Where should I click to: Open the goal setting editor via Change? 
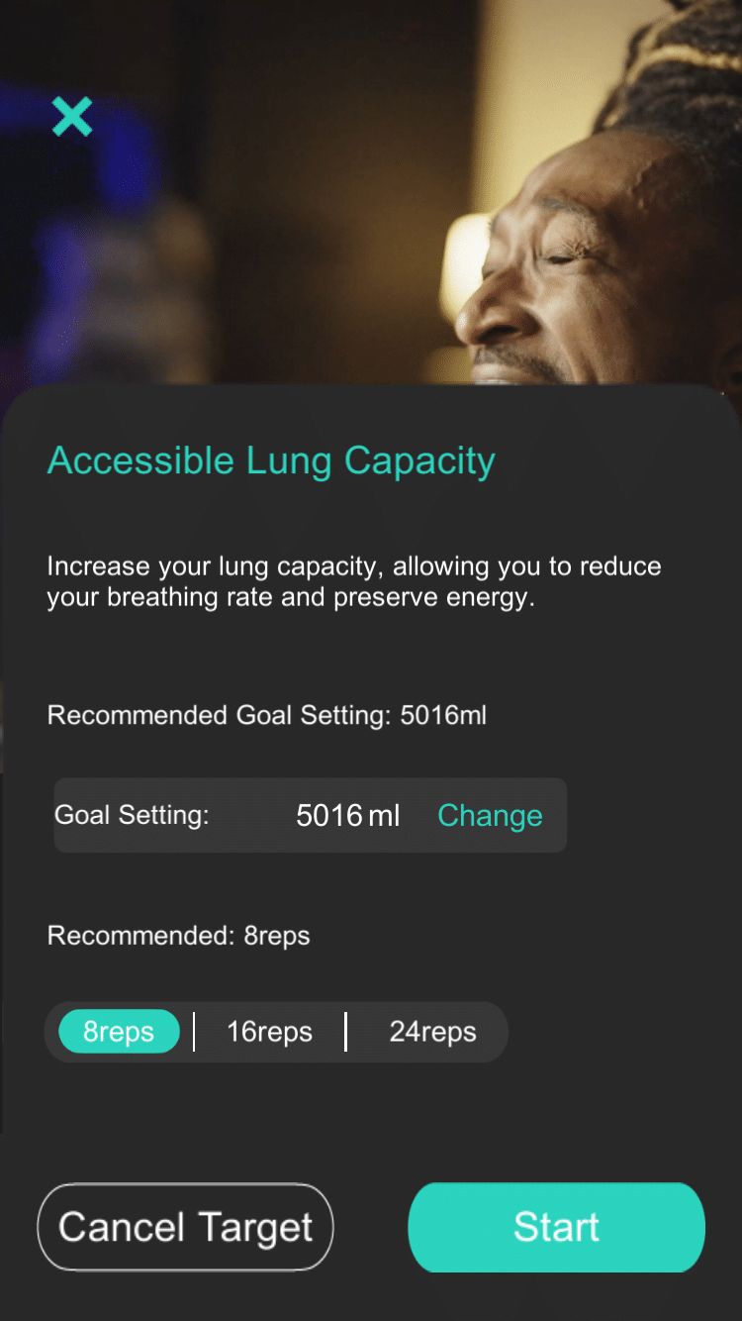490,815
